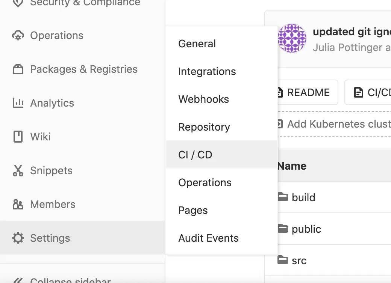Click the Security & Compliance shield icon

click(x=18, y=3)
